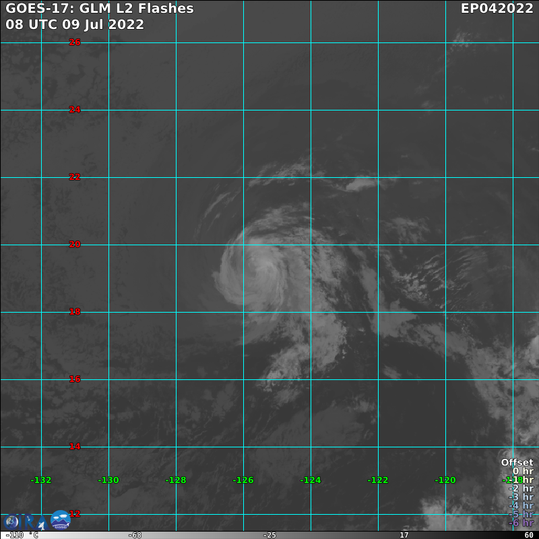Click the longitude -124 label
The image size is (539, 539).
(311, 480)
